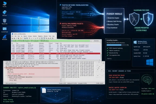Click the Go to last packet icon
This screenshot has height=104, width=156.
tap(39, 38)
